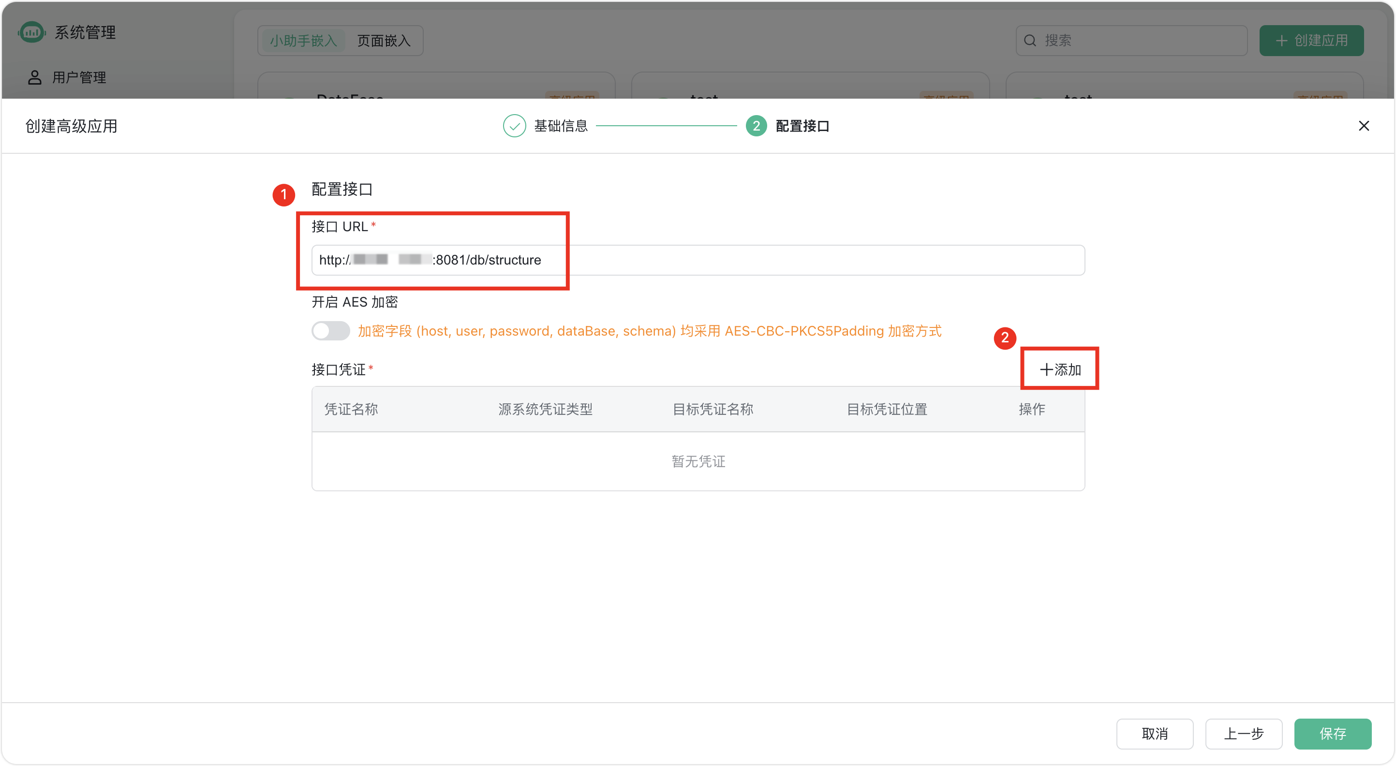Click the system management logo icon

[x=31, y=32]
